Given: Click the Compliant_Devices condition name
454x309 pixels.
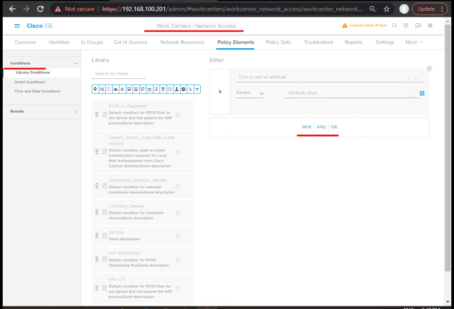Looking at the screenshot, I should 126,206.
